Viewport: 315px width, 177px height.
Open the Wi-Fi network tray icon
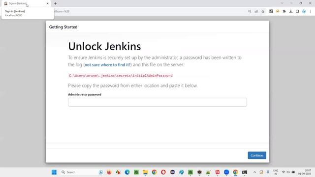(x=283, y=172)
